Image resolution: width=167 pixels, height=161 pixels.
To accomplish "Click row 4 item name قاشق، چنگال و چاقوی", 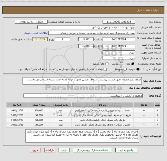I will [102, 125].
